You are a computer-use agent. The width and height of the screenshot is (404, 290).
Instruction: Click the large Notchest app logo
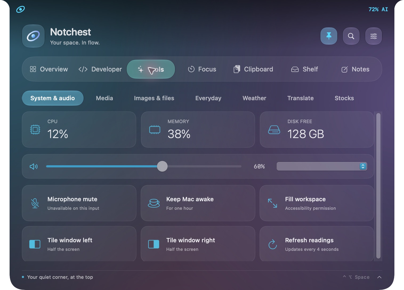[x=33, y=36]
